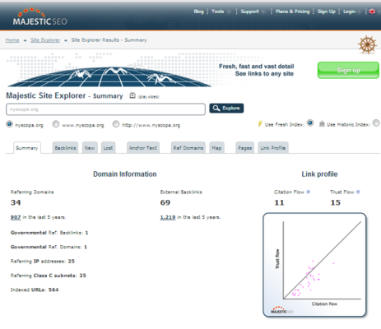Click Governmental Ref. Backlinks: 1 text

tap(49, 233)
